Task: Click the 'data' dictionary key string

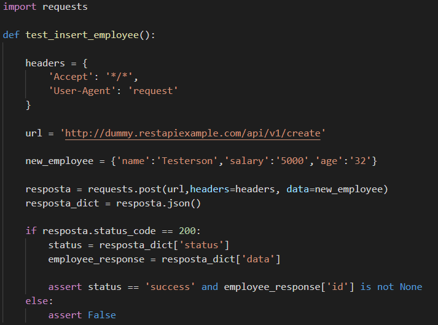Action: (x=258, y=259)
